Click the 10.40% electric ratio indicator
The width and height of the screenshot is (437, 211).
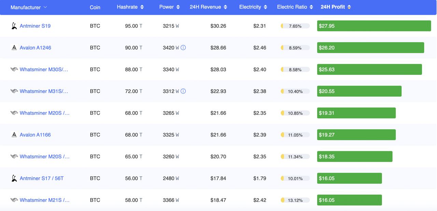(x=295, y=91)
